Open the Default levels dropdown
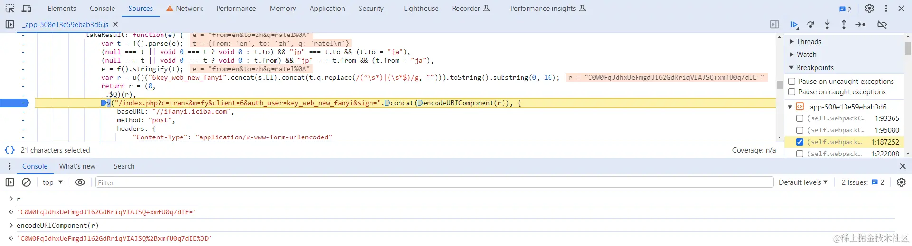912x246 pixels. [x=803, y=182]
